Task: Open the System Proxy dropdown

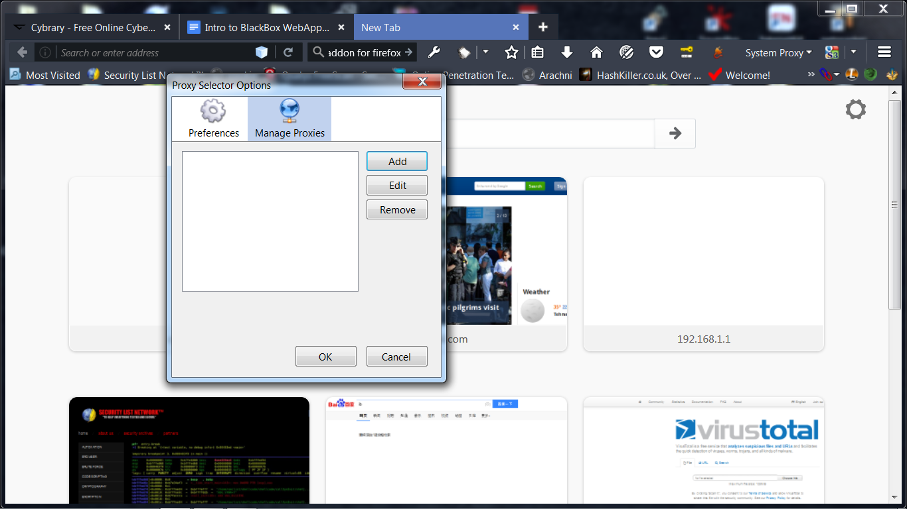Action: click(778, 52)
